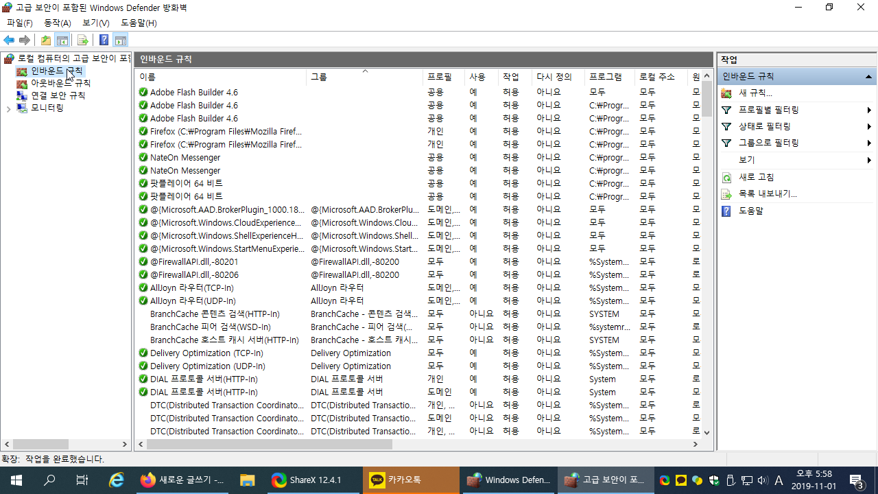Expand the 모니터링 tree node
878x494 pixels.
(x=8, y=108)
